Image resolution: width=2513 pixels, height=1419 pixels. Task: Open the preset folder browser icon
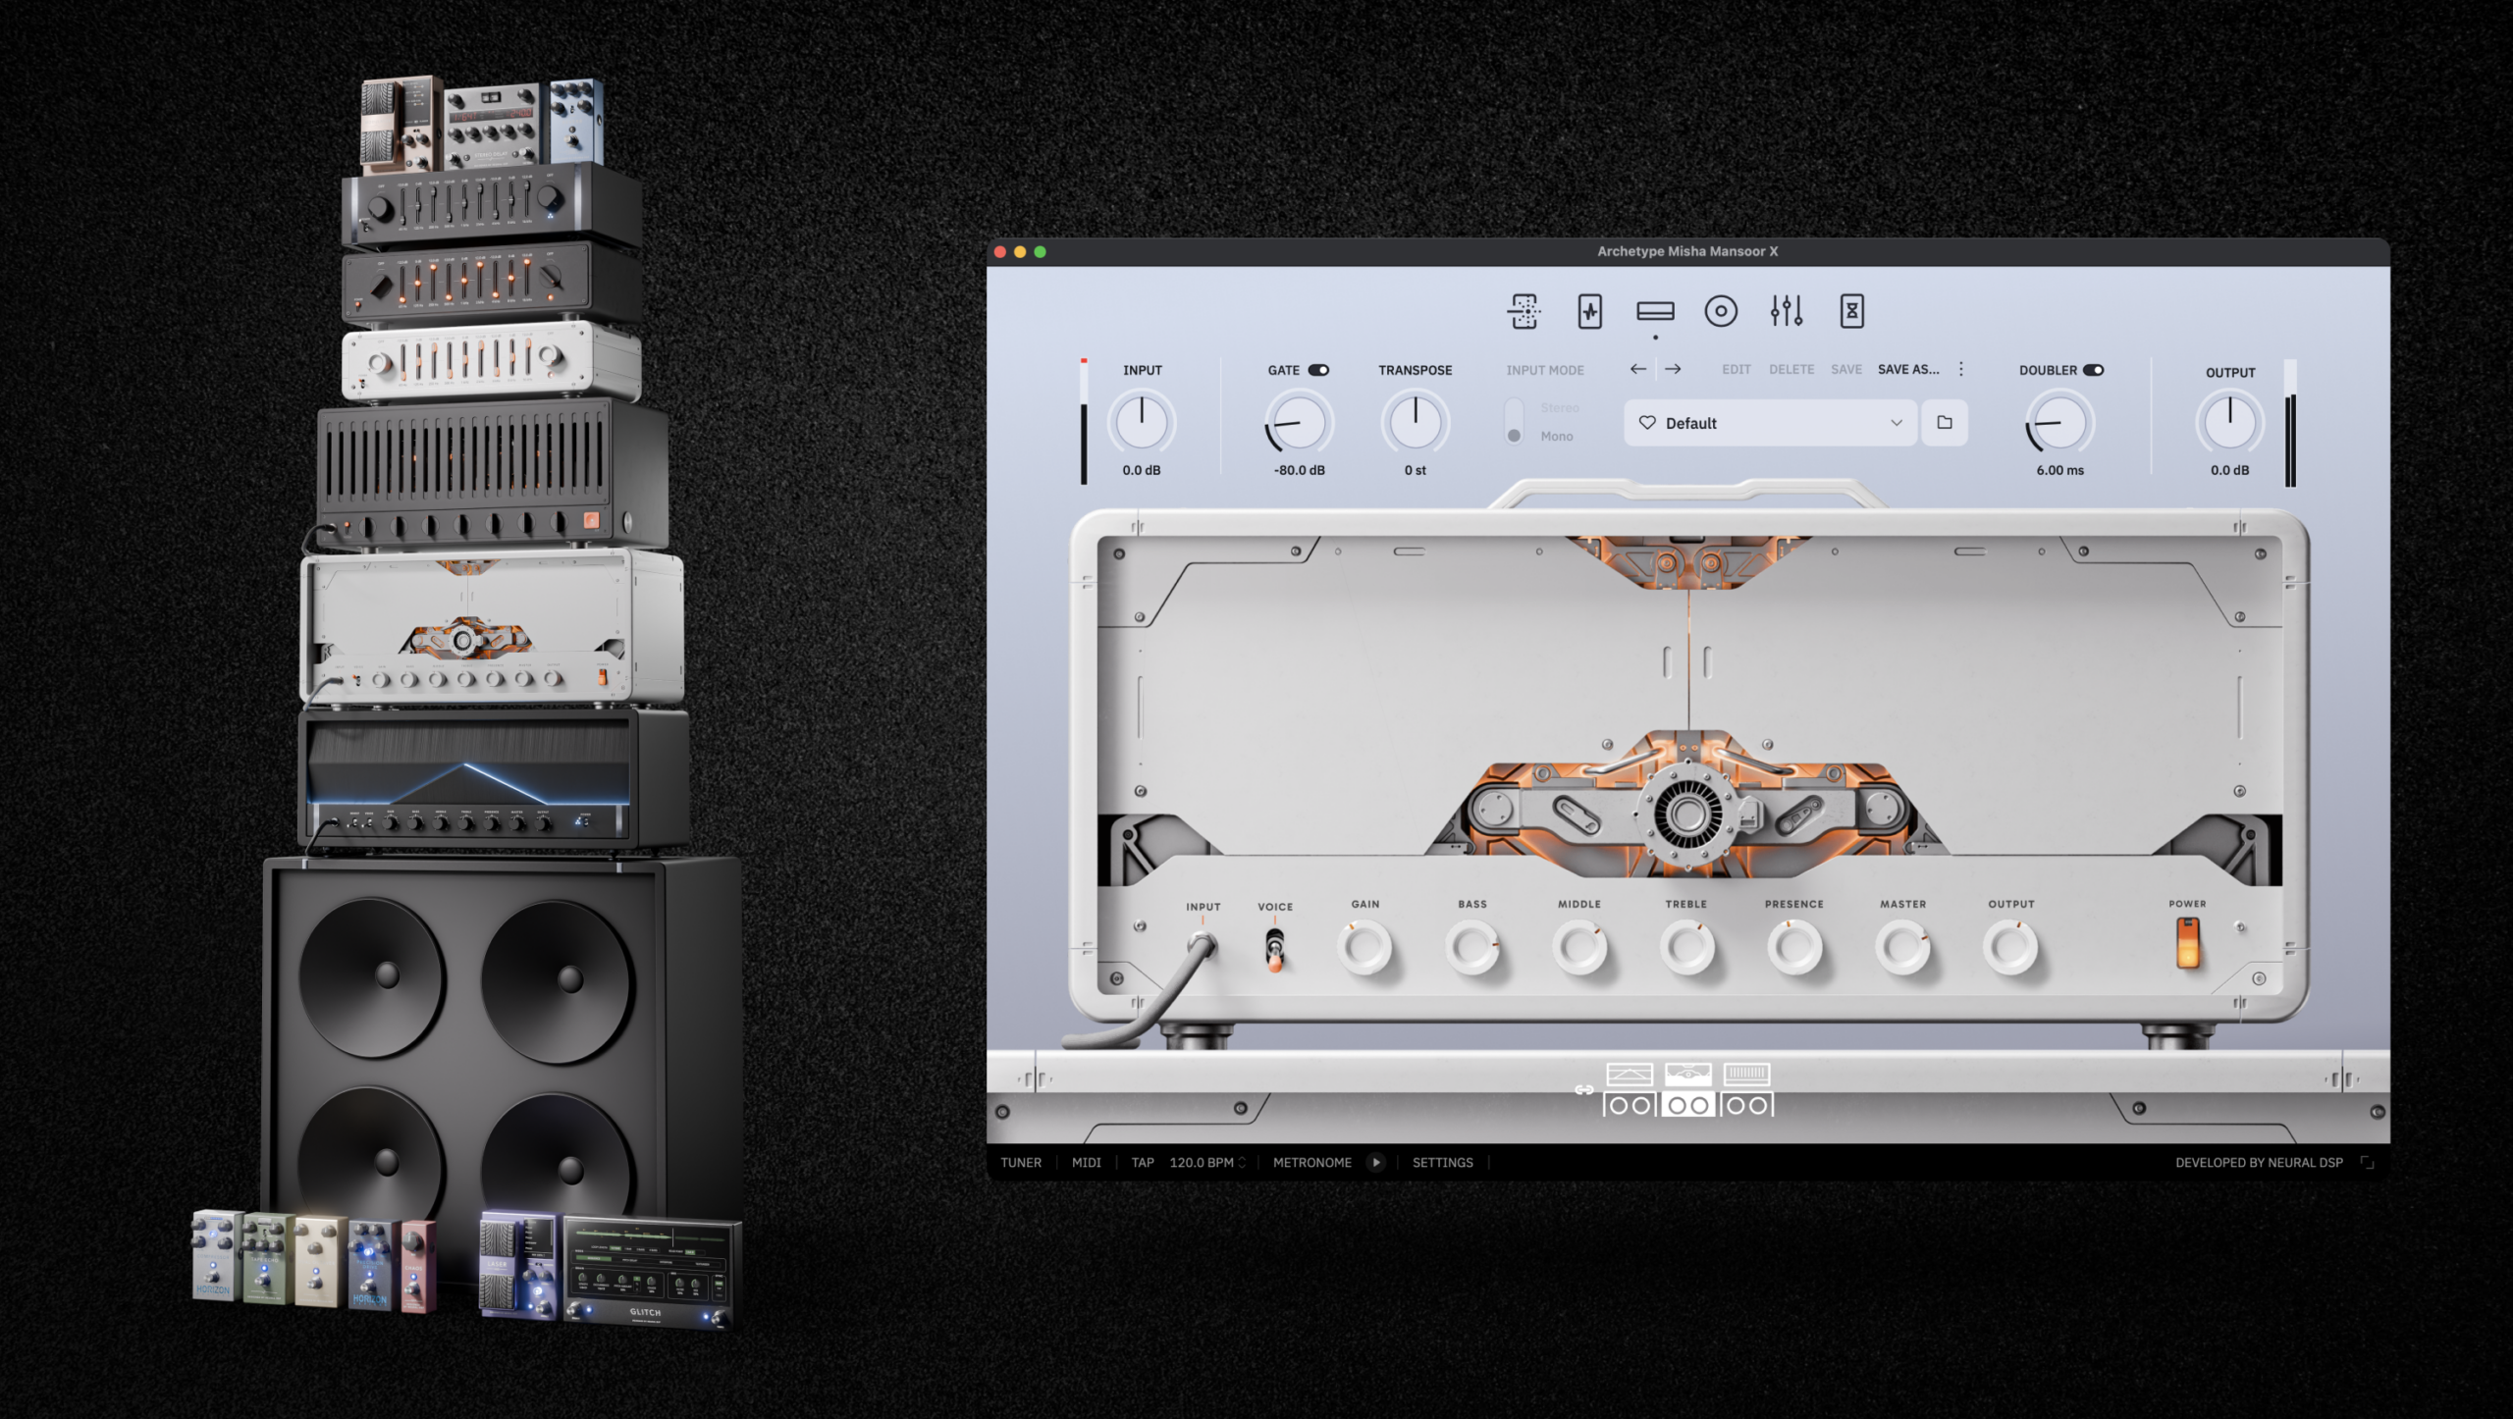[x=1945, y=423]
